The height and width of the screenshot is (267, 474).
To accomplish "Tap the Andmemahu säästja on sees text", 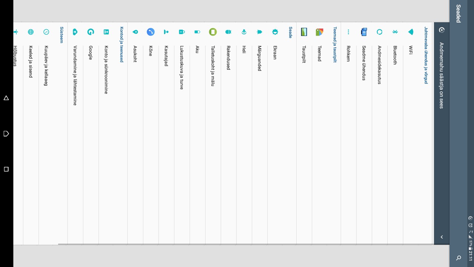I will coord(441,75).
